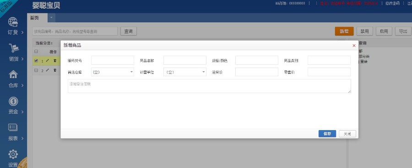This screenshot has width=412, height=168.
Task: Open the 订货 ordering menu icon
Action: tap(13, 22)
